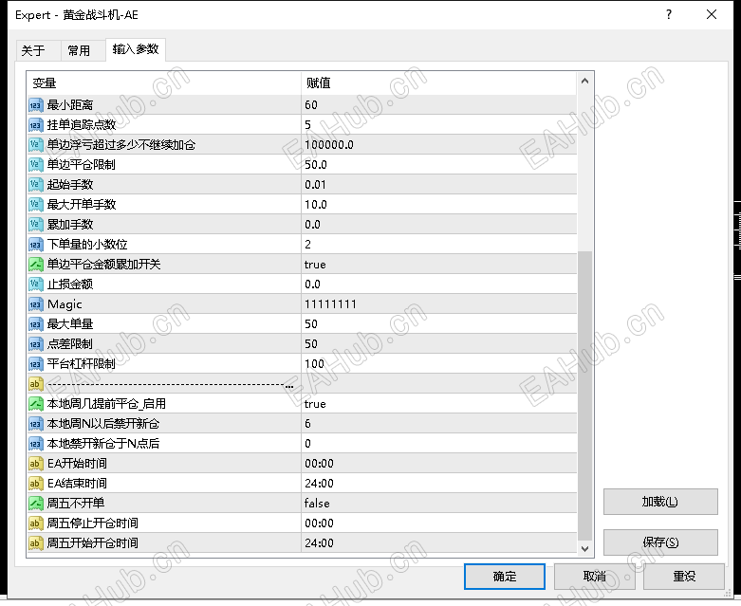Close the Expert dialog with X
The height and width of the screenshot is (606, 741).
[x=712, y=14]
